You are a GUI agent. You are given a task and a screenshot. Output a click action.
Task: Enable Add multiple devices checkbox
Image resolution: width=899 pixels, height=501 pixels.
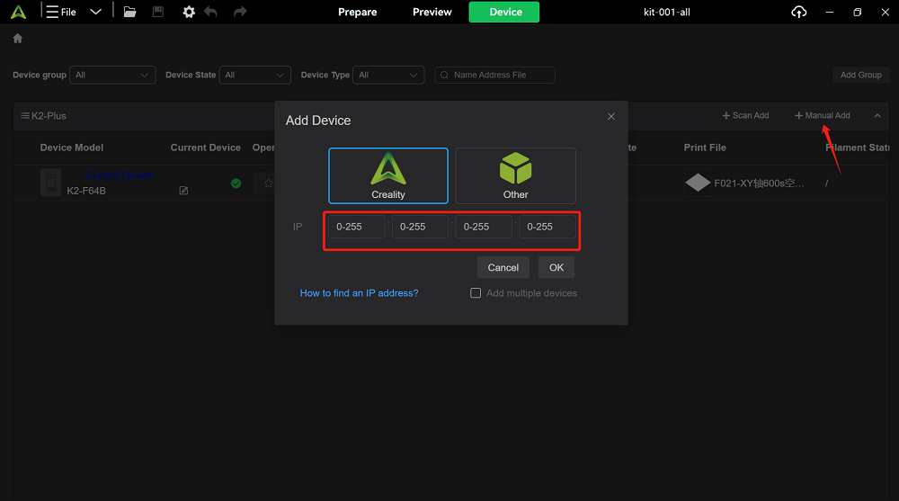pos(476,292)
